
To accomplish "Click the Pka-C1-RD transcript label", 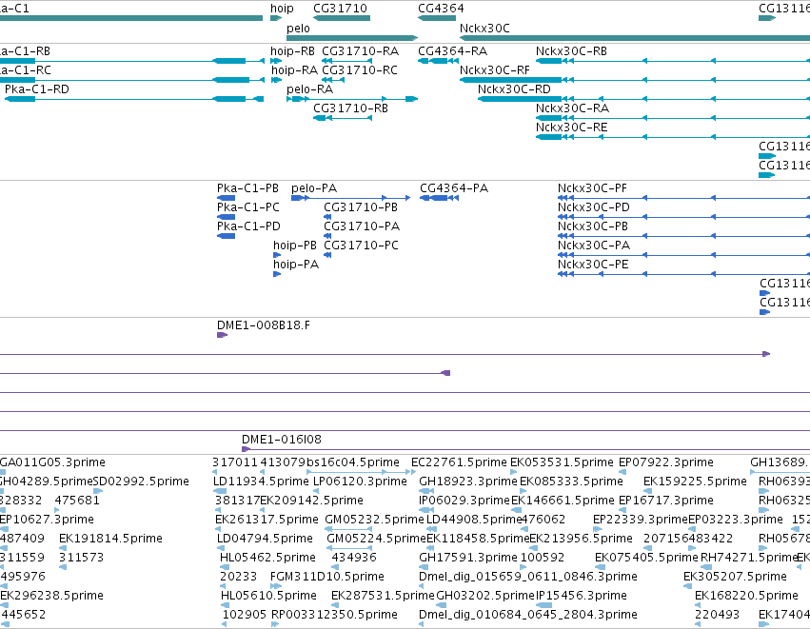I will [37, 89].
